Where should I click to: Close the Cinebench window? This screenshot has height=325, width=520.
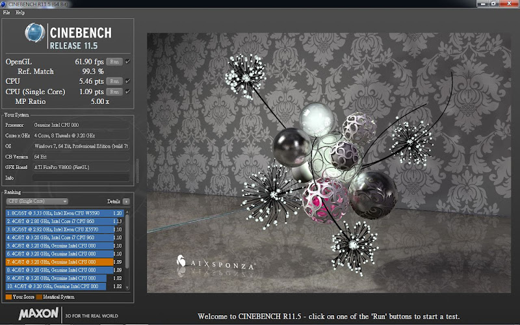[509, 3]
